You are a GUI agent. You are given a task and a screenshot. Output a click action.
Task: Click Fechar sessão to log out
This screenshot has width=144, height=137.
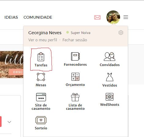75,40
